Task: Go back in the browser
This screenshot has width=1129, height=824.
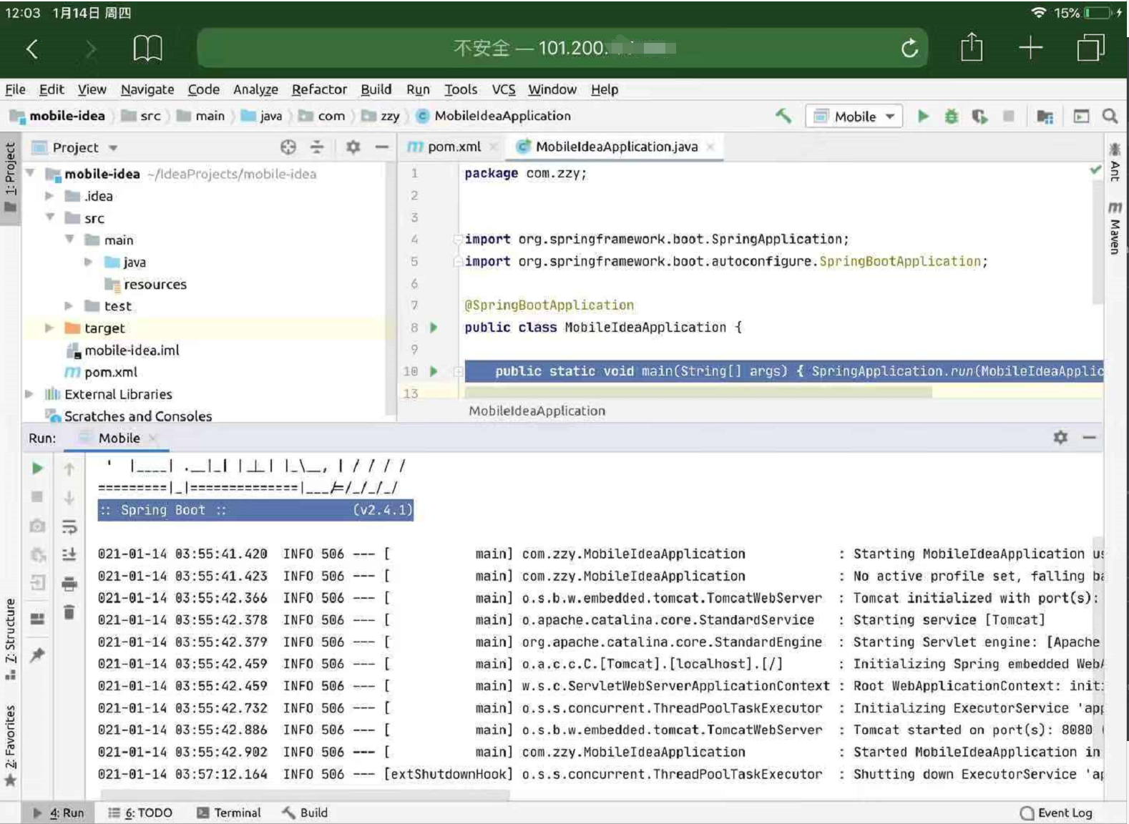Action: [x=32, y=49]
